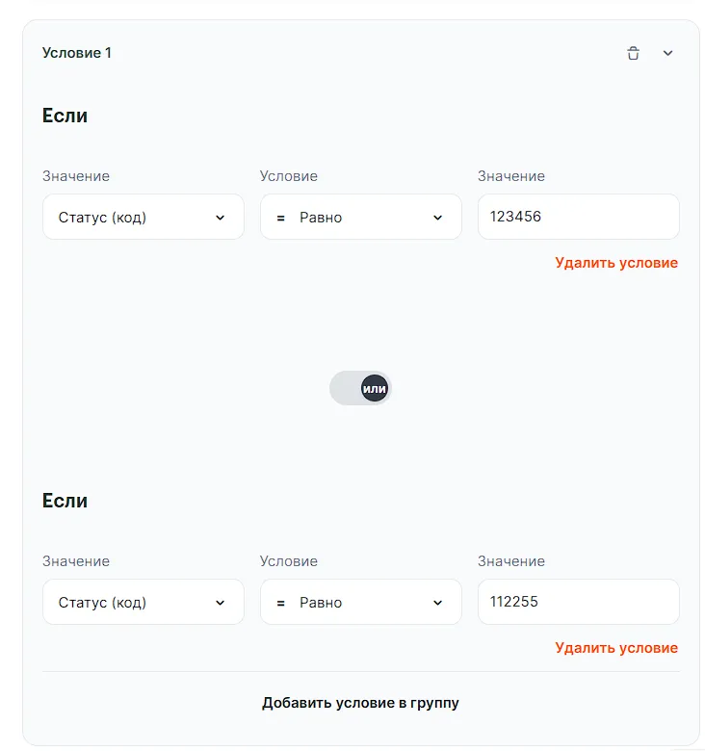Viewport: 705px width, 751px height.
Task: Click the equals sign icon in 123456 row
Action: coord(281,219)
